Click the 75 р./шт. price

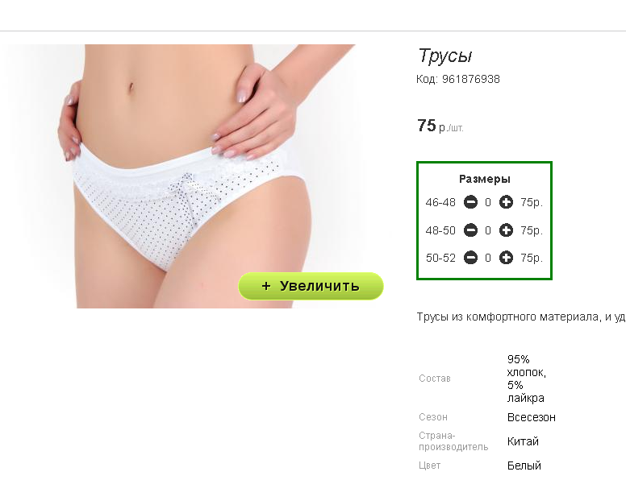pyautogui.click(x=440, y=126)
